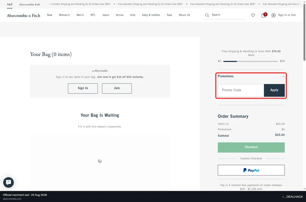Click the Express Checkout label
Screen dimensions: 306x202
(251, 159)
